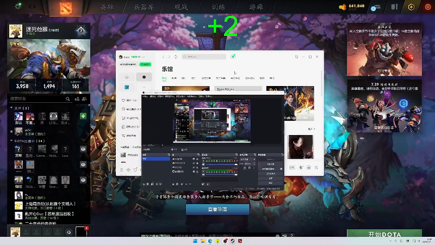435x245 pixels.
Task: Open the favorites heart item in music sidebar
Action: tap(130, 100)
